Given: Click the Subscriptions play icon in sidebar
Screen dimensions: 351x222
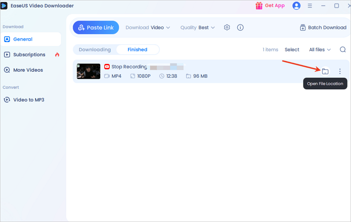Looking at the screenshot, I should pos(7,54).
